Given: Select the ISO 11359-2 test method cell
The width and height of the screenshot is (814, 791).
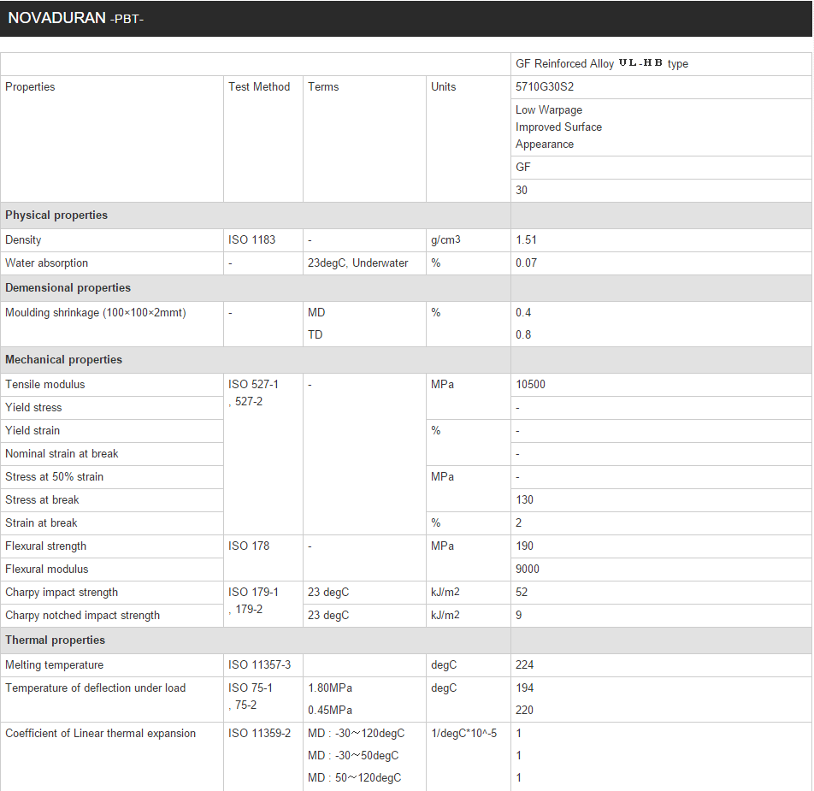Looking at the screenshot, I should click(x=263, y=757).
